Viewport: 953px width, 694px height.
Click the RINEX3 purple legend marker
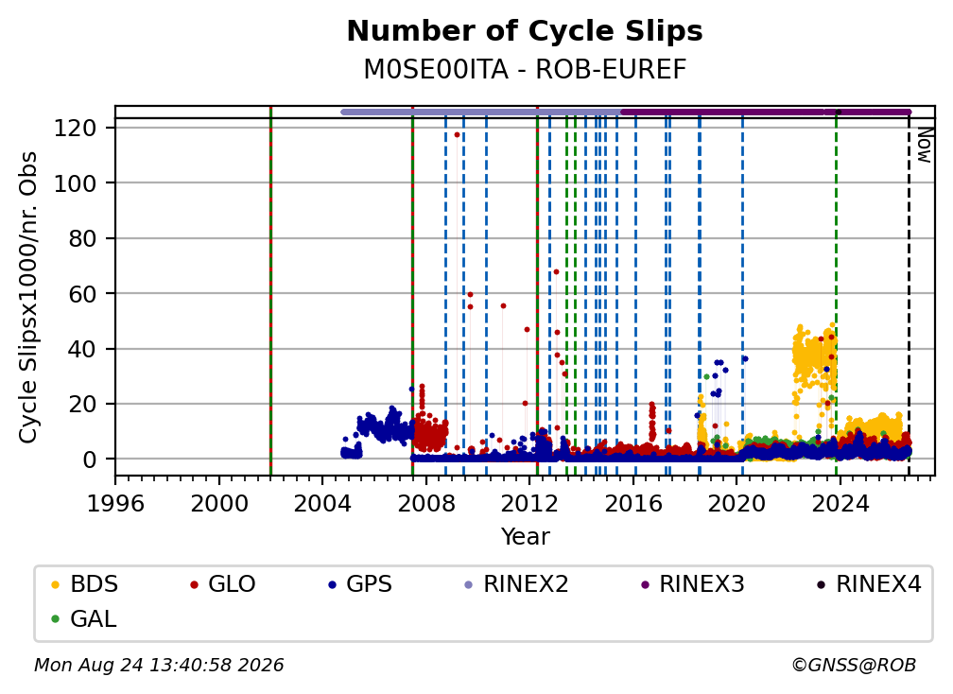tap(645, 584)
